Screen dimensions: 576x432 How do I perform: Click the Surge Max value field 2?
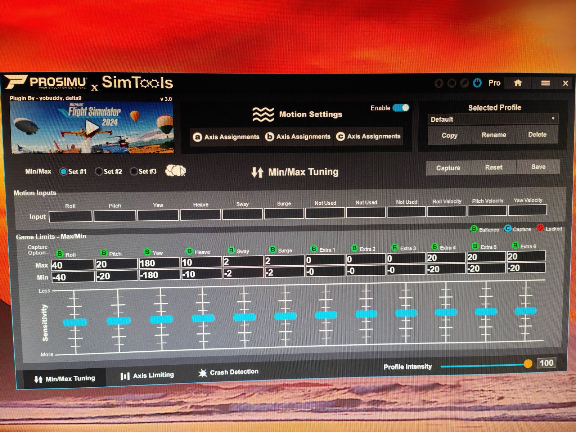(x=284, y=261)
